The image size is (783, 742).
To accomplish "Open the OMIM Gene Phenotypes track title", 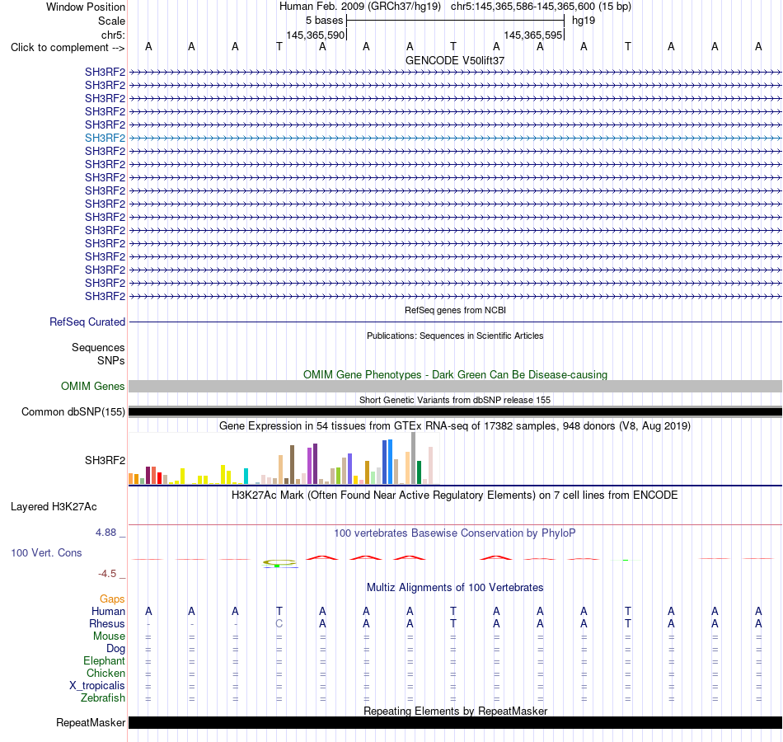I will tap(455, 375).
